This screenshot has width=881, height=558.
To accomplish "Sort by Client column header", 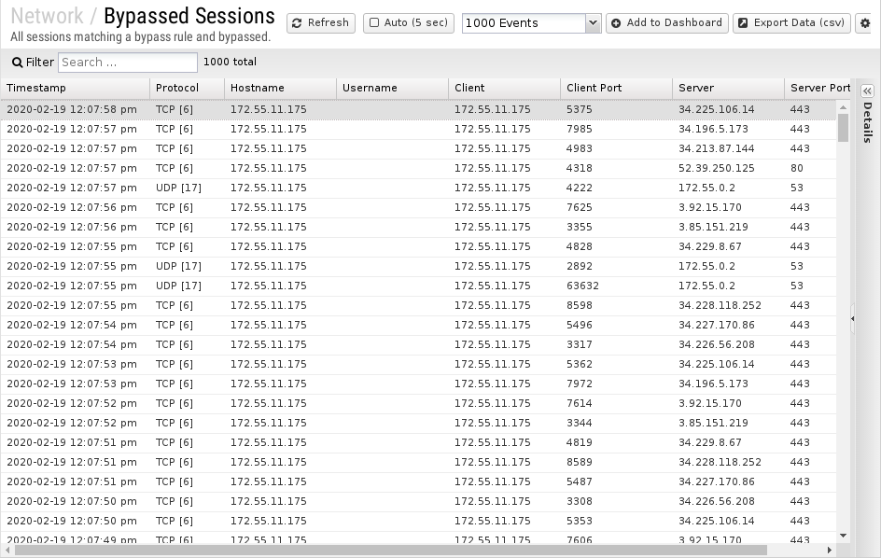I will tap(504, 89).
